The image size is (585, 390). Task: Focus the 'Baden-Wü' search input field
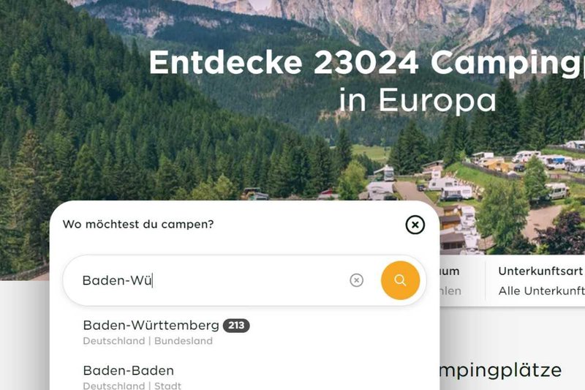(x=213, y=280)
